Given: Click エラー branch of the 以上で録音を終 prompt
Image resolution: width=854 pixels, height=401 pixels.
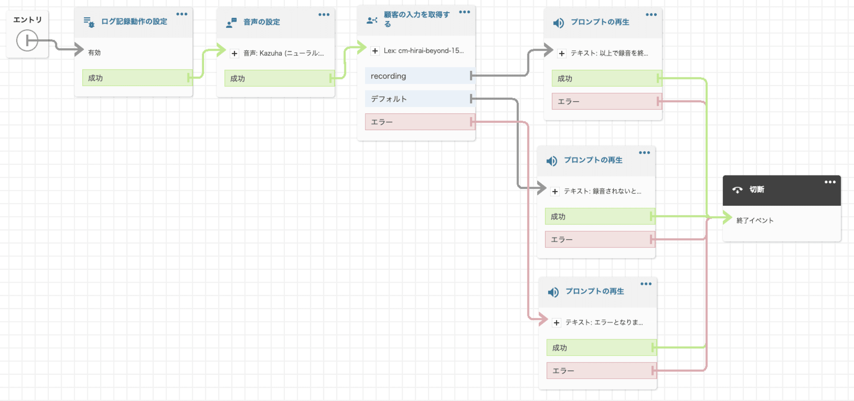Looking at the screenshot, I should pos(607,101).
